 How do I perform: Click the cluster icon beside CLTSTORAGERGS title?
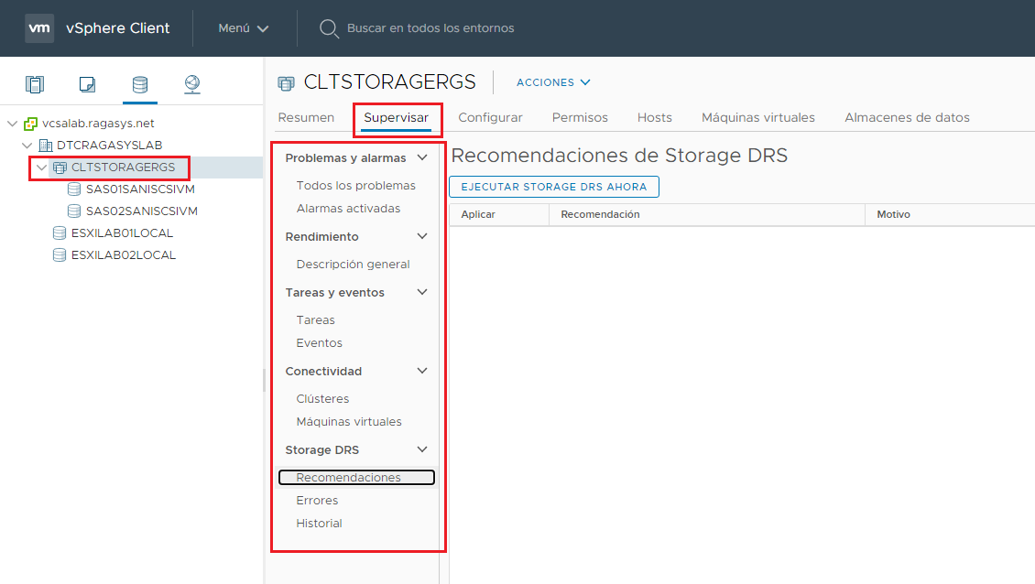click(285, 81)
